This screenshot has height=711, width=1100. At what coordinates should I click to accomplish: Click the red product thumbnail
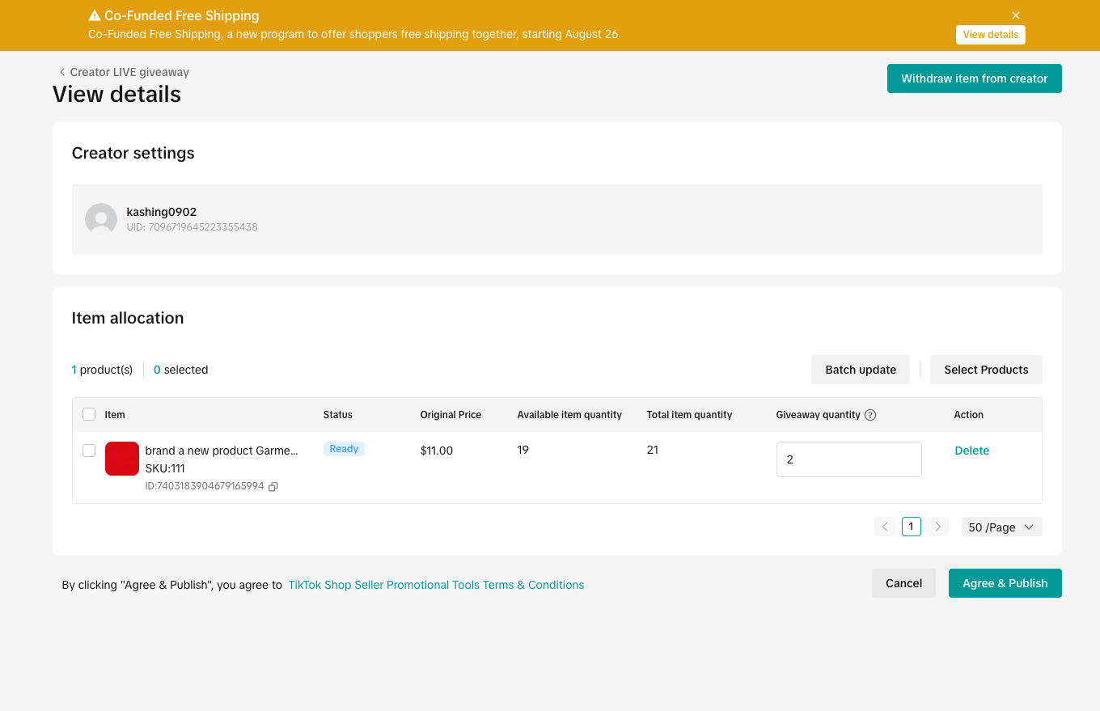(x=122, y=459)
